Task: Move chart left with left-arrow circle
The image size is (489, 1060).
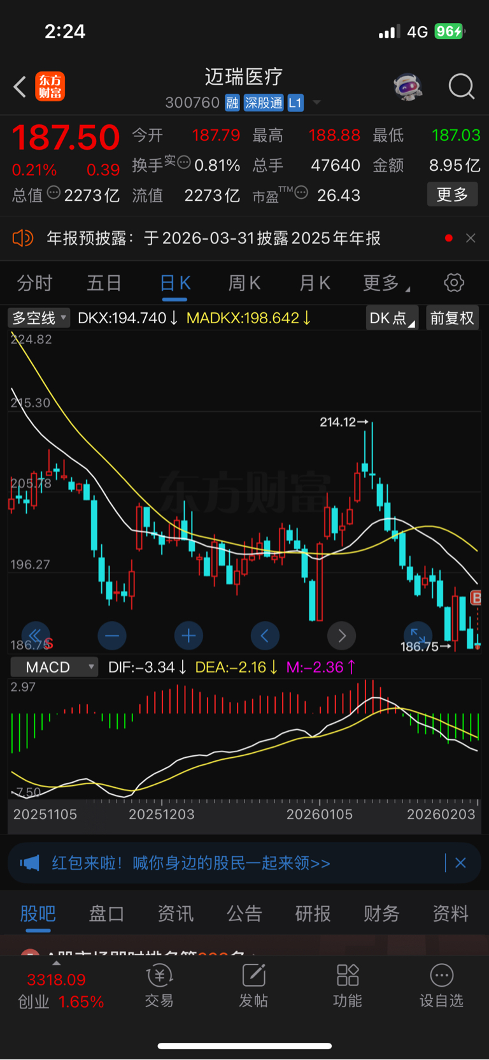Action: point(265,635)
